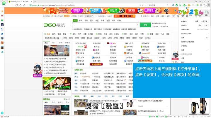Click the home page icon
This screenshot has width=211, height=118.
pos(20,5)
